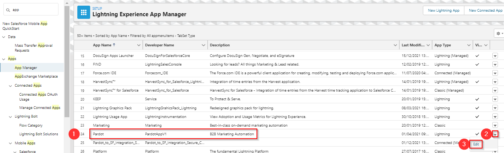The height and width of the screenshot is (153, 504).
Task: Create a New Connected App
Action: [x=485, y=11]
